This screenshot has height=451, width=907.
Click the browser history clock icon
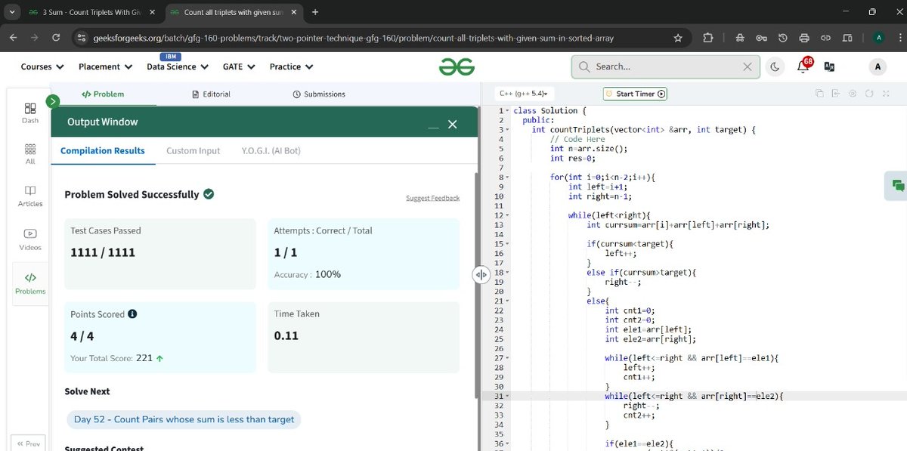tap(783, 38)
